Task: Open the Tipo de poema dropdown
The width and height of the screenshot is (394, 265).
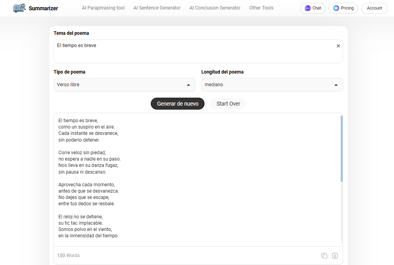Action: (x=124, y=85)
